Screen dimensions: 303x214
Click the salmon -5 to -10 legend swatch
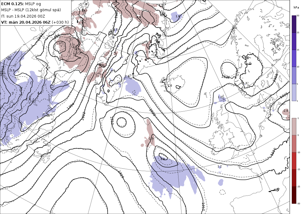(294, 143)
